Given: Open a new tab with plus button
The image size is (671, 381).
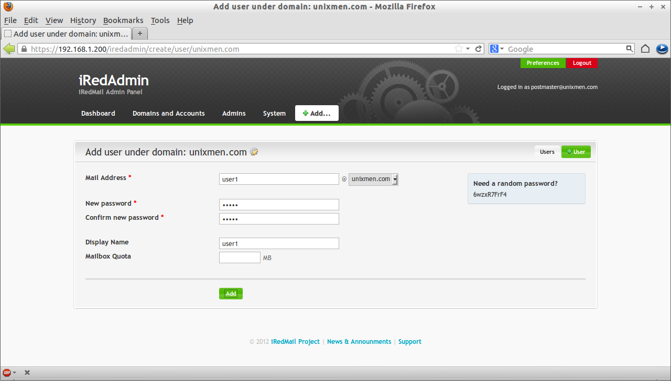Looking at the screenshot, I should click(140, 33).
